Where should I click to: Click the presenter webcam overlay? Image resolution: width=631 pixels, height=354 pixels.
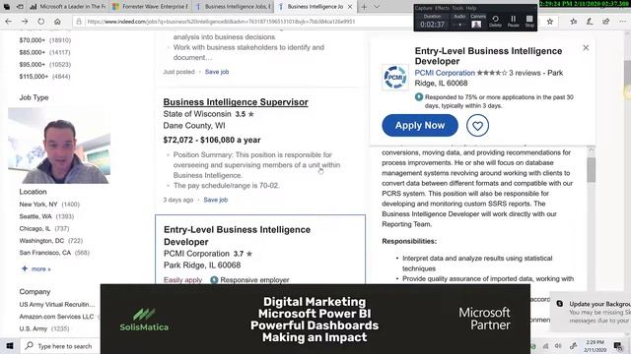click(x=59, y=146)
